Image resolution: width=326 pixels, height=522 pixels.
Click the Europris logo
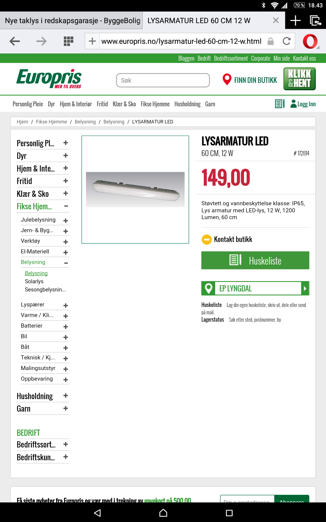pos(49,79)
